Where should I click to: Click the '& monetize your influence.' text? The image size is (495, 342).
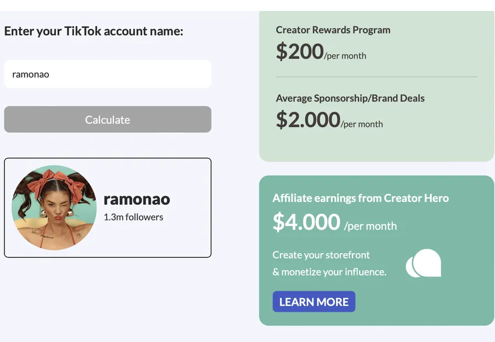[x=329, y=272]
